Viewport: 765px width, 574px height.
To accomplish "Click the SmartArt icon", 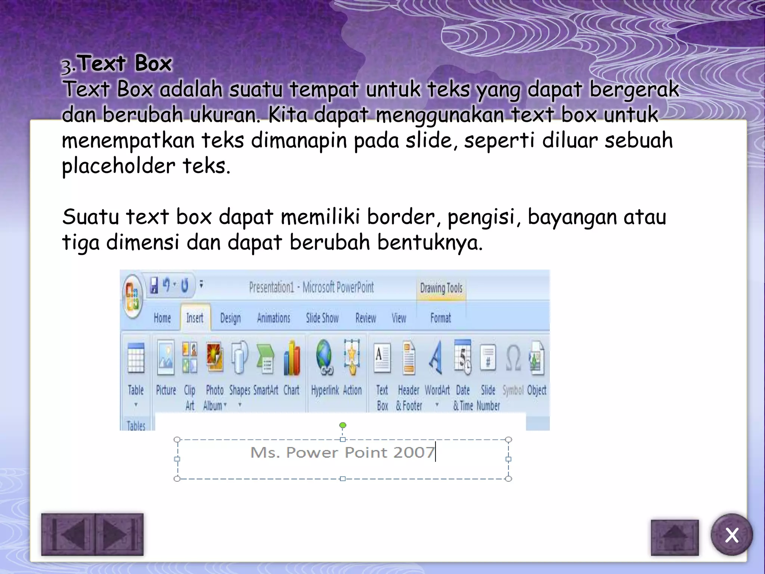I will pyautogui.click(x=266, y=358).
